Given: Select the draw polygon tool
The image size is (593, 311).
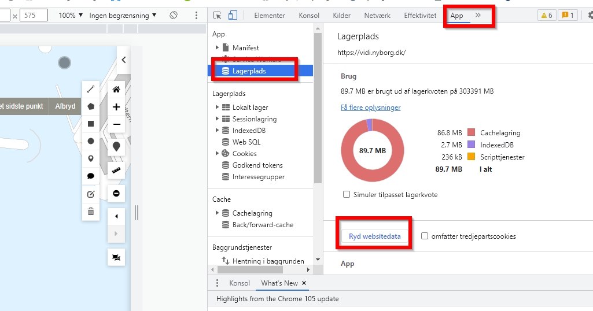Looking at the screenshot, I should point(91,106).
